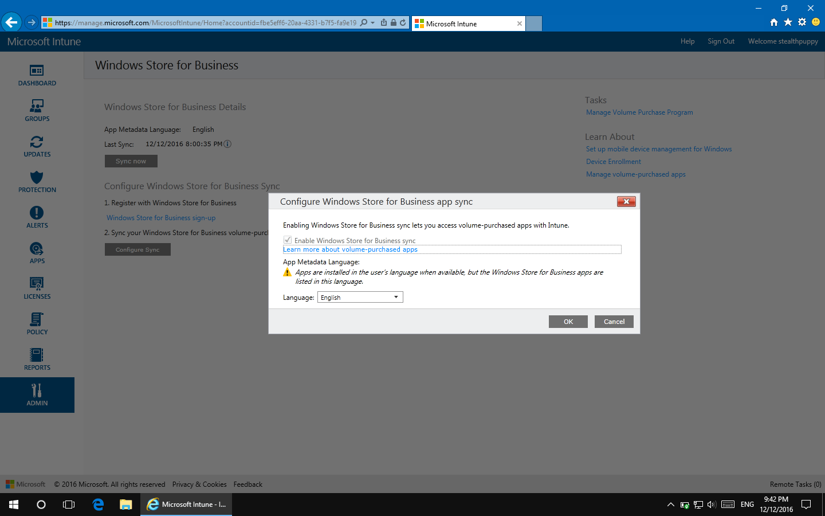825x516 pixels.
Task: Go to the Groups workspace
Action: [37, 111]
